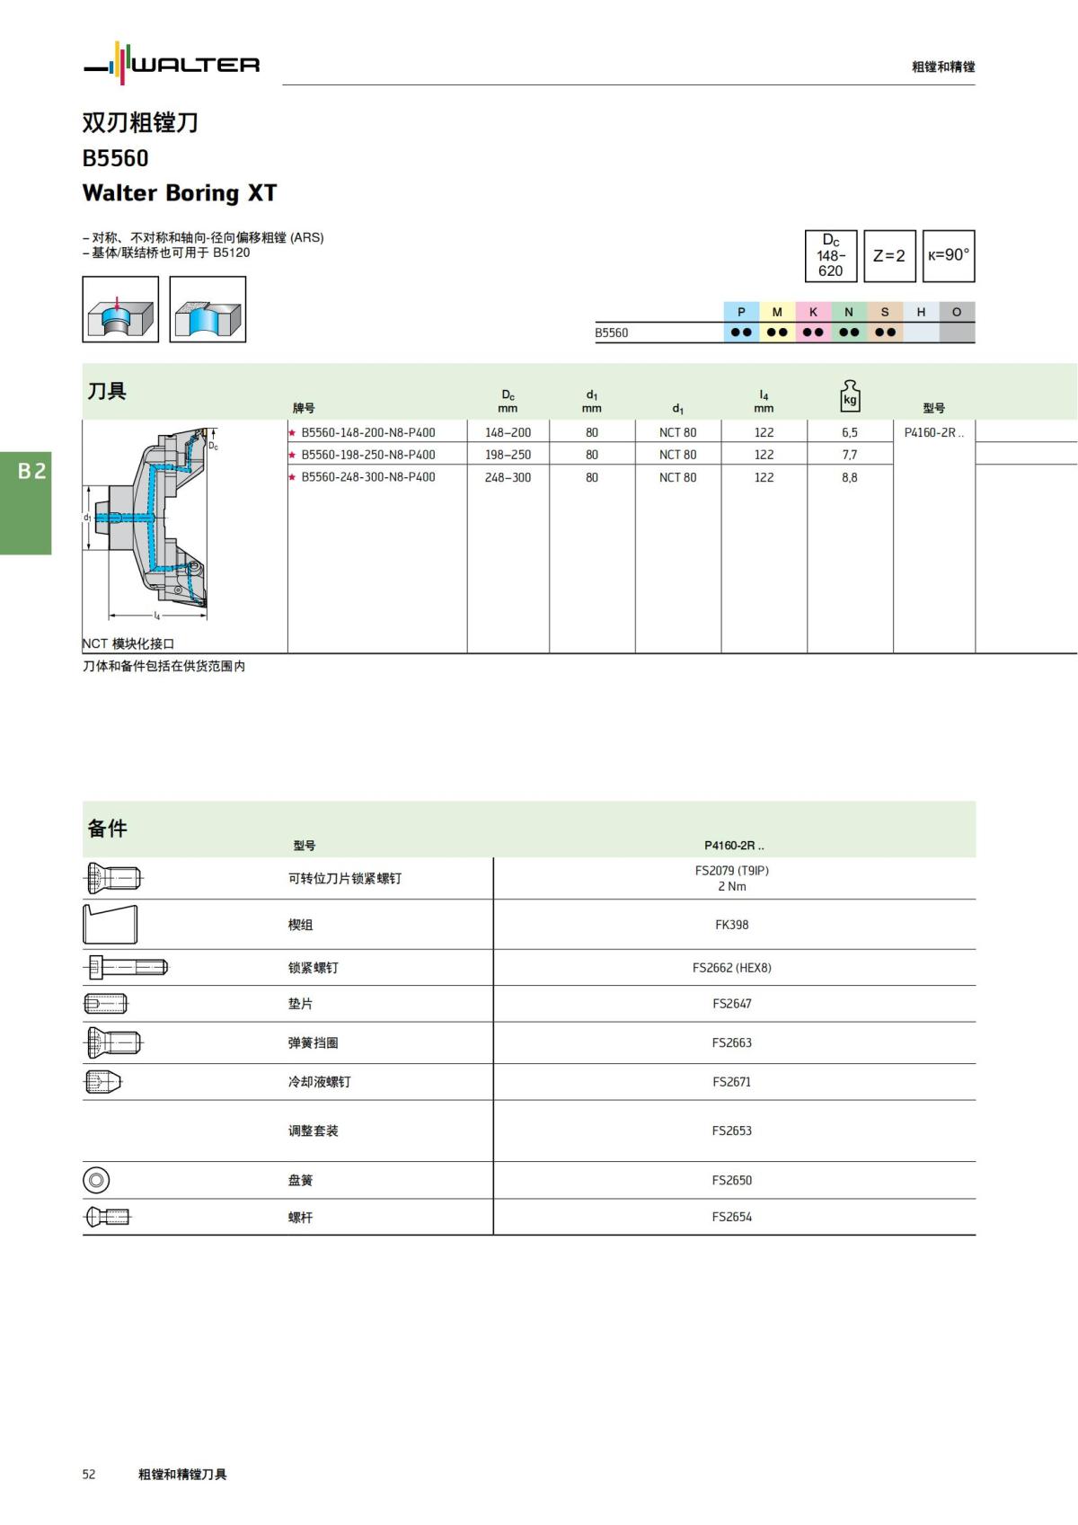The image size is (1078, 1525).
Task: Click the blind-hole boring application icon
Action: (x=120, y=309)
